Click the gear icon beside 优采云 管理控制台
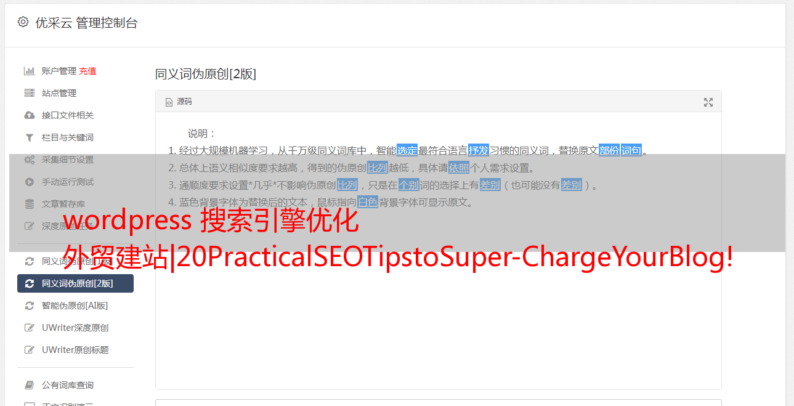The image size is (794, 406). coord(23,22)
